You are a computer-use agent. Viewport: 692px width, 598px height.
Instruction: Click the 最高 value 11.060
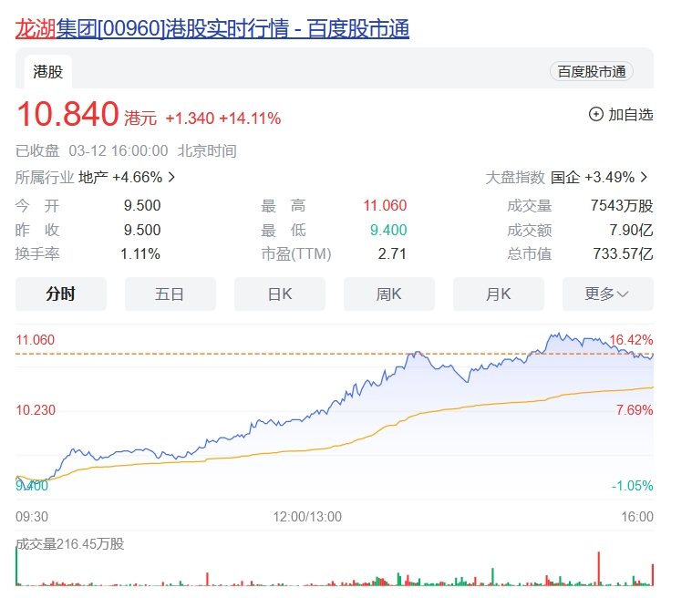click(385, 206)
